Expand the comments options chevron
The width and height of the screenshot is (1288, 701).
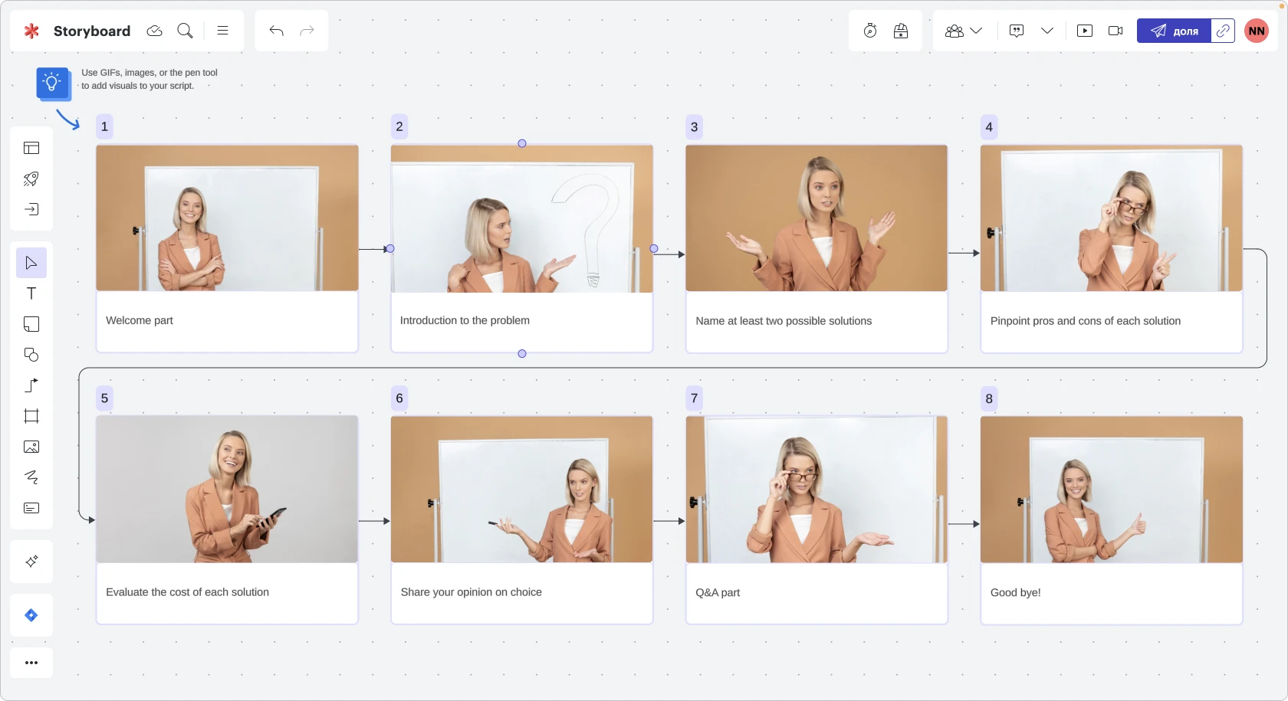coord(1046,31)
